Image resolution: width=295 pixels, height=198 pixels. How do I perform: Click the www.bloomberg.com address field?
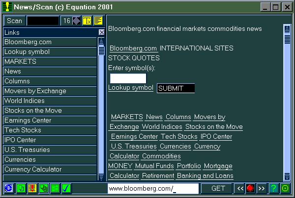click(153, 188)
